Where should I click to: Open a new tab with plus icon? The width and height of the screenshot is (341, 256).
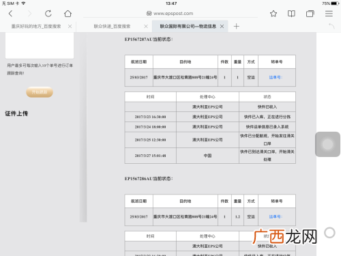(x=237, y=27)
